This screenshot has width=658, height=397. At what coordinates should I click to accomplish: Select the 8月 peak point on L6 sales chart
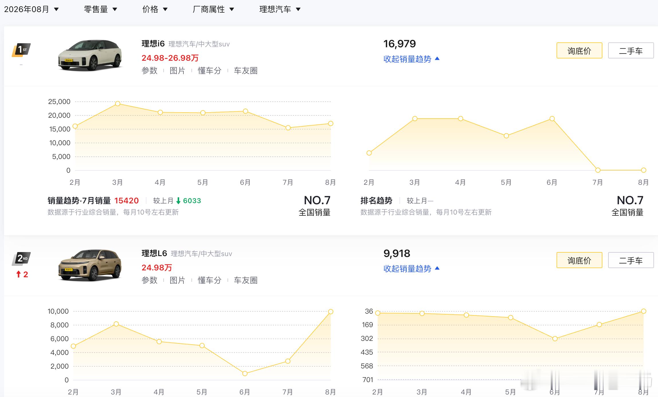click(x=330, y=312)
